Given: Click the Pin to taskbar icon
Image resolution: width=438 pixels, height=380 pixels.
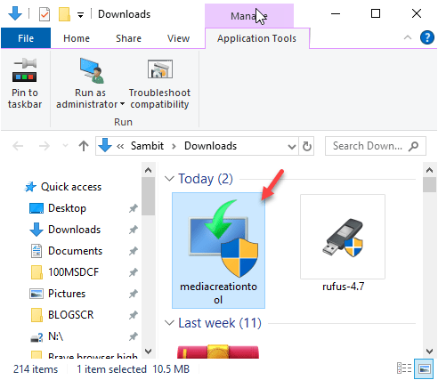Looking at the screenshot, I should click(25, 70).
